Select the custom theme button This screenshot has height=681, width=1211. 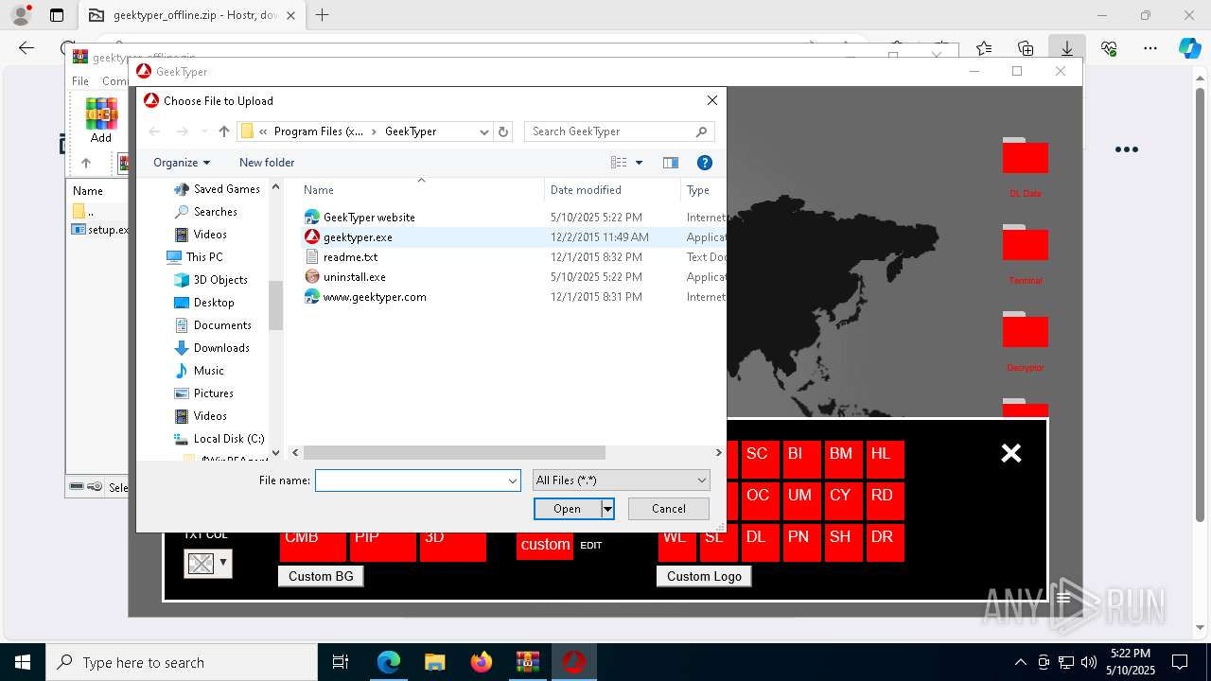click(545, 544)
